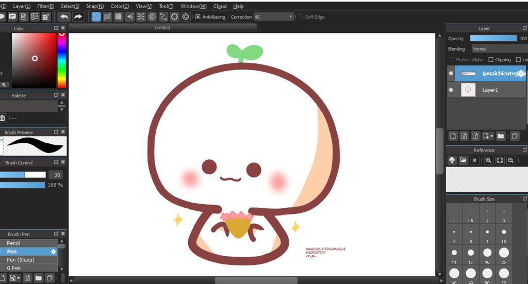Select the G Pen brush
This screenshot has height=284, width=528.
click(x=29, y=268)
